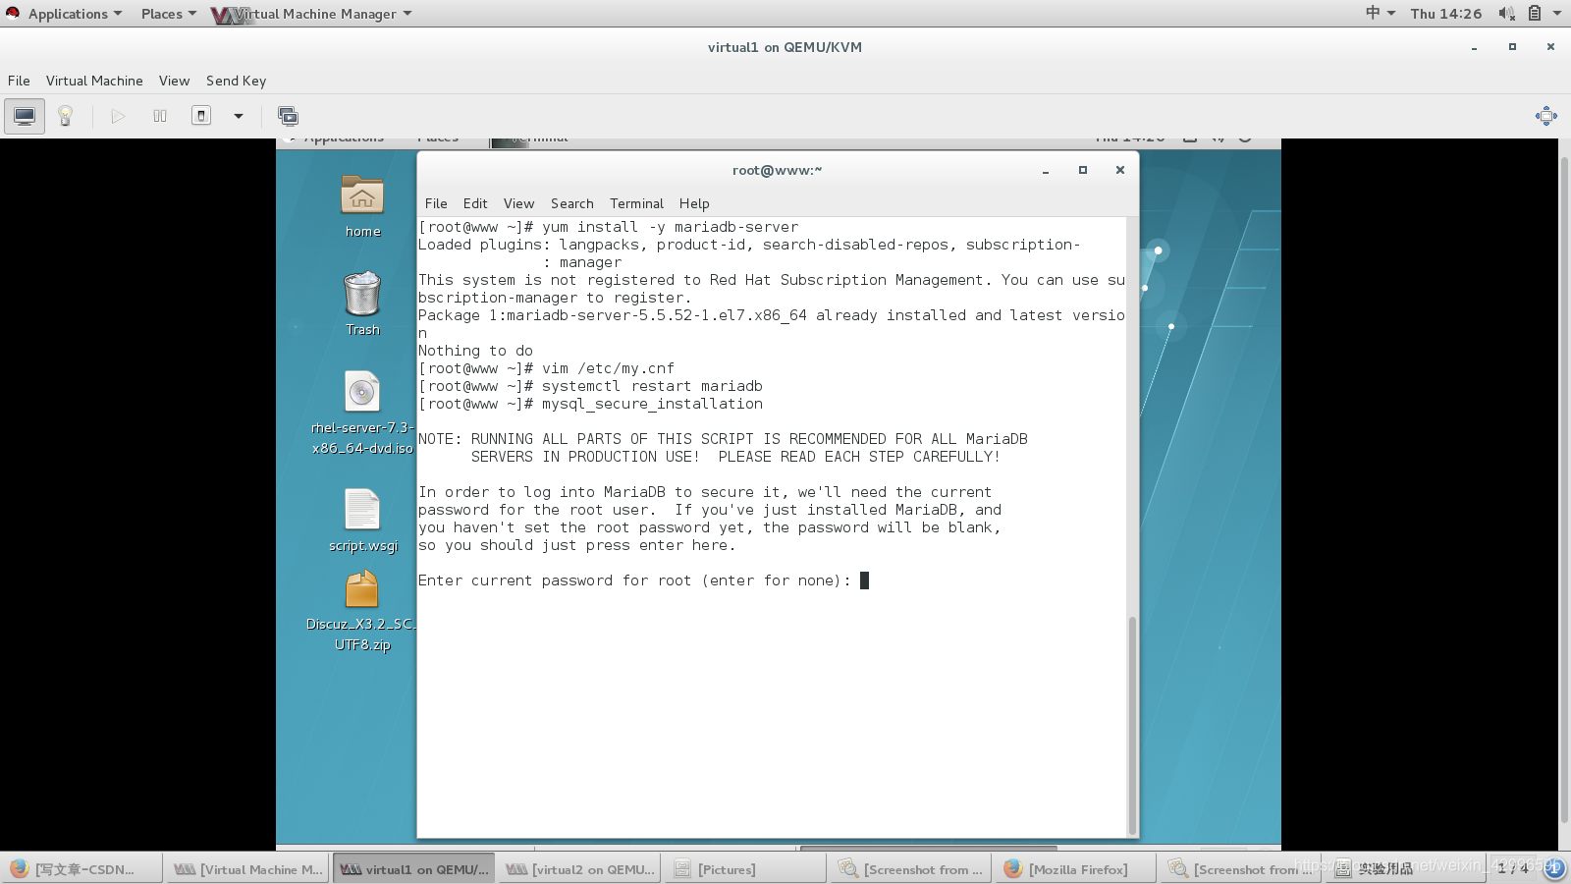Click 'Nothing to do' output line

pyautogui.click(x=475, y=351)
